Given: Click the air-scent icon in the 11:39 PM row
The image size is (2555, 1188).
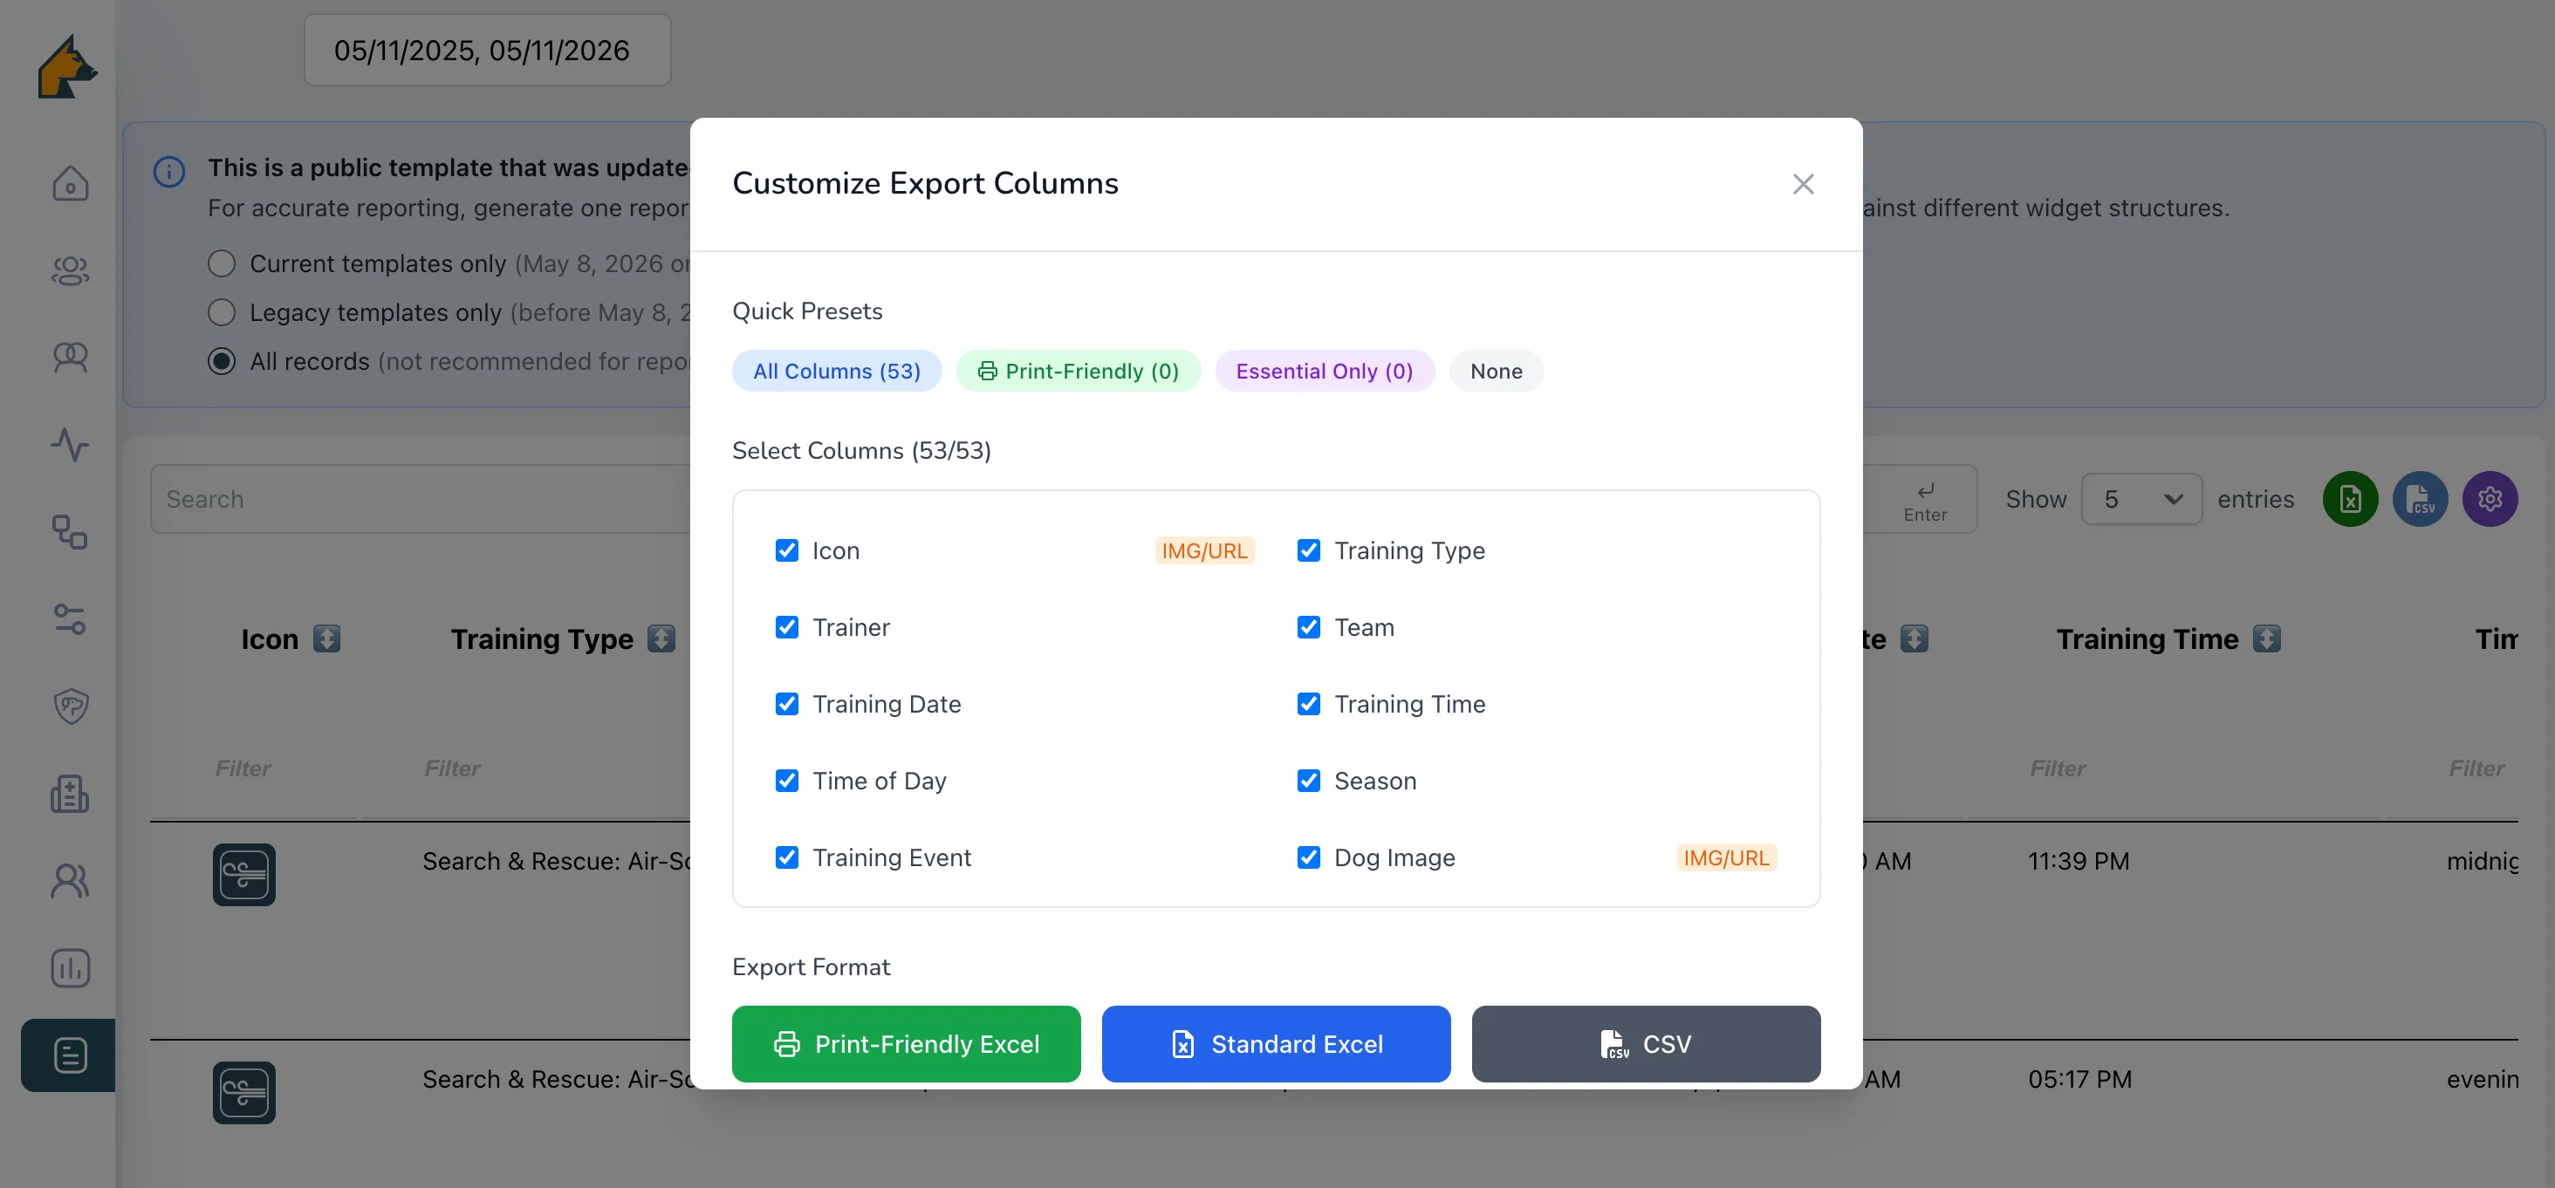Looking at the screenshot, I should [x=244, y=874].
